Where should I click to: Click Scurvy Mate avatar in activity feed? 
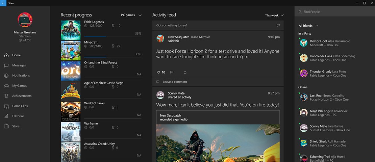pos(160,95)
